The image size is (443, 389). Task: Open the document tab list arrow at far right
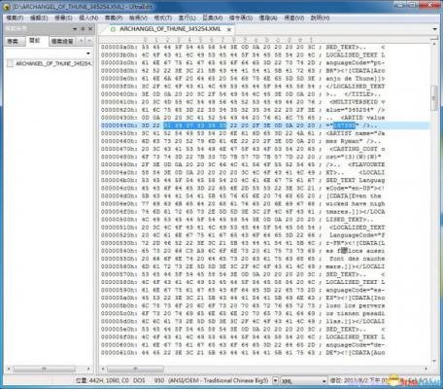pos(434,29)
